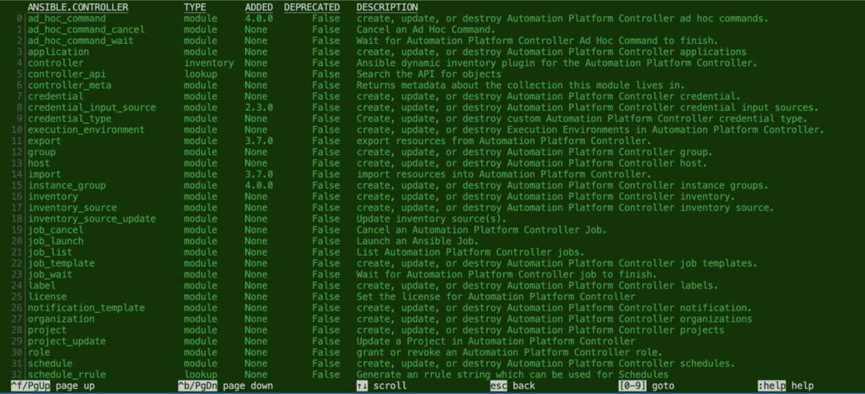Click the ADDED column header
Screen dimensions: 865x394
[x=259, y=7]
